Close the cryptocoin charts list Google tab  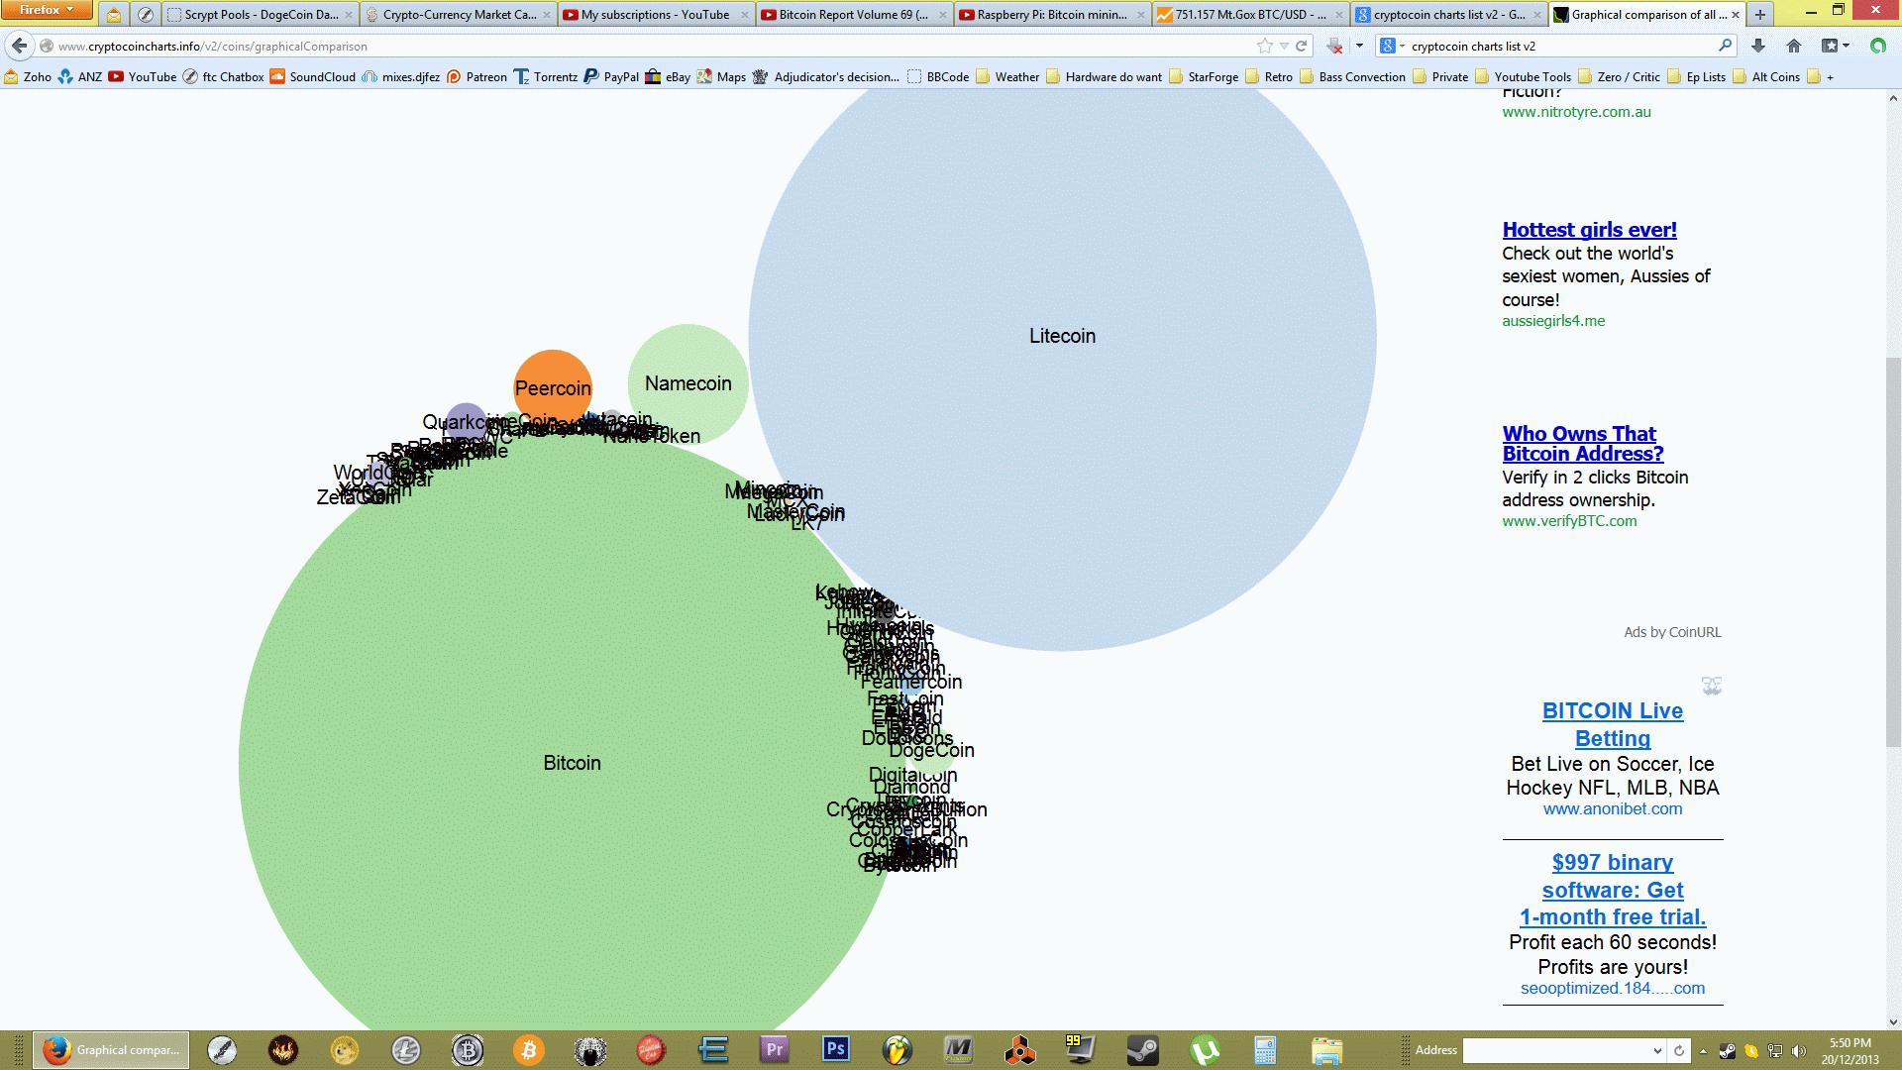click(1537, 15)
